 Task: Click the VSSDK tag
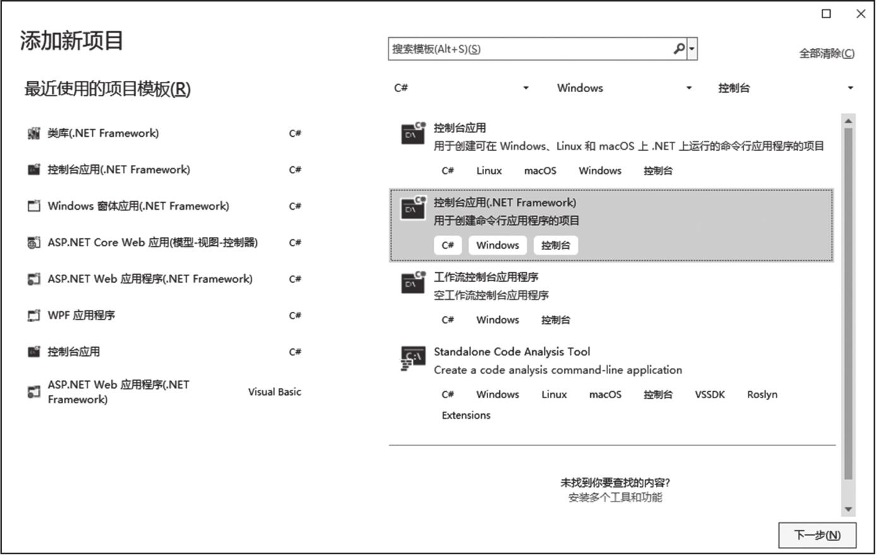pos(710,395)
